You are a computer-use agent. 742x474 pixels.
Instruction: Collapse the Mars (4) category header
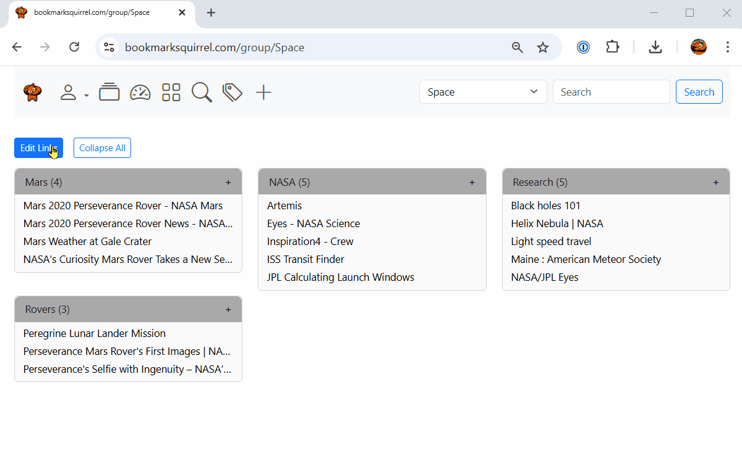pyautogui.click(x=128, y=182)
